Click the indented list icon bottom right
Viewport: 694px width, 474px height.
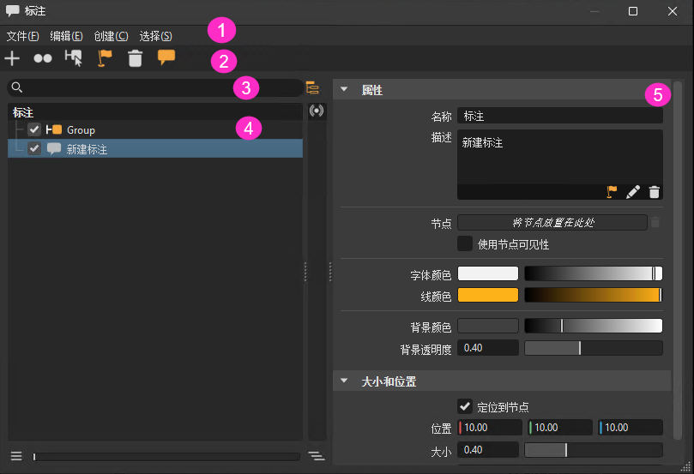click(x=317, y=456)
